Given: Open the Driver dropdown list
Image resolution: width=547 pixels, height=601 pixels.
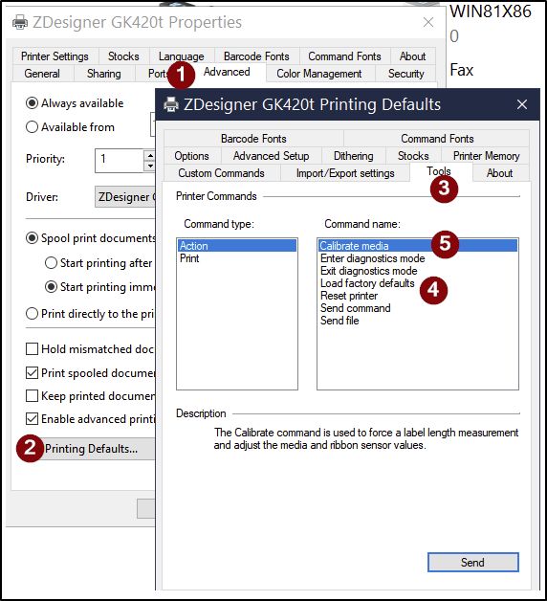Looking at the screenshot, I should 125,197.
